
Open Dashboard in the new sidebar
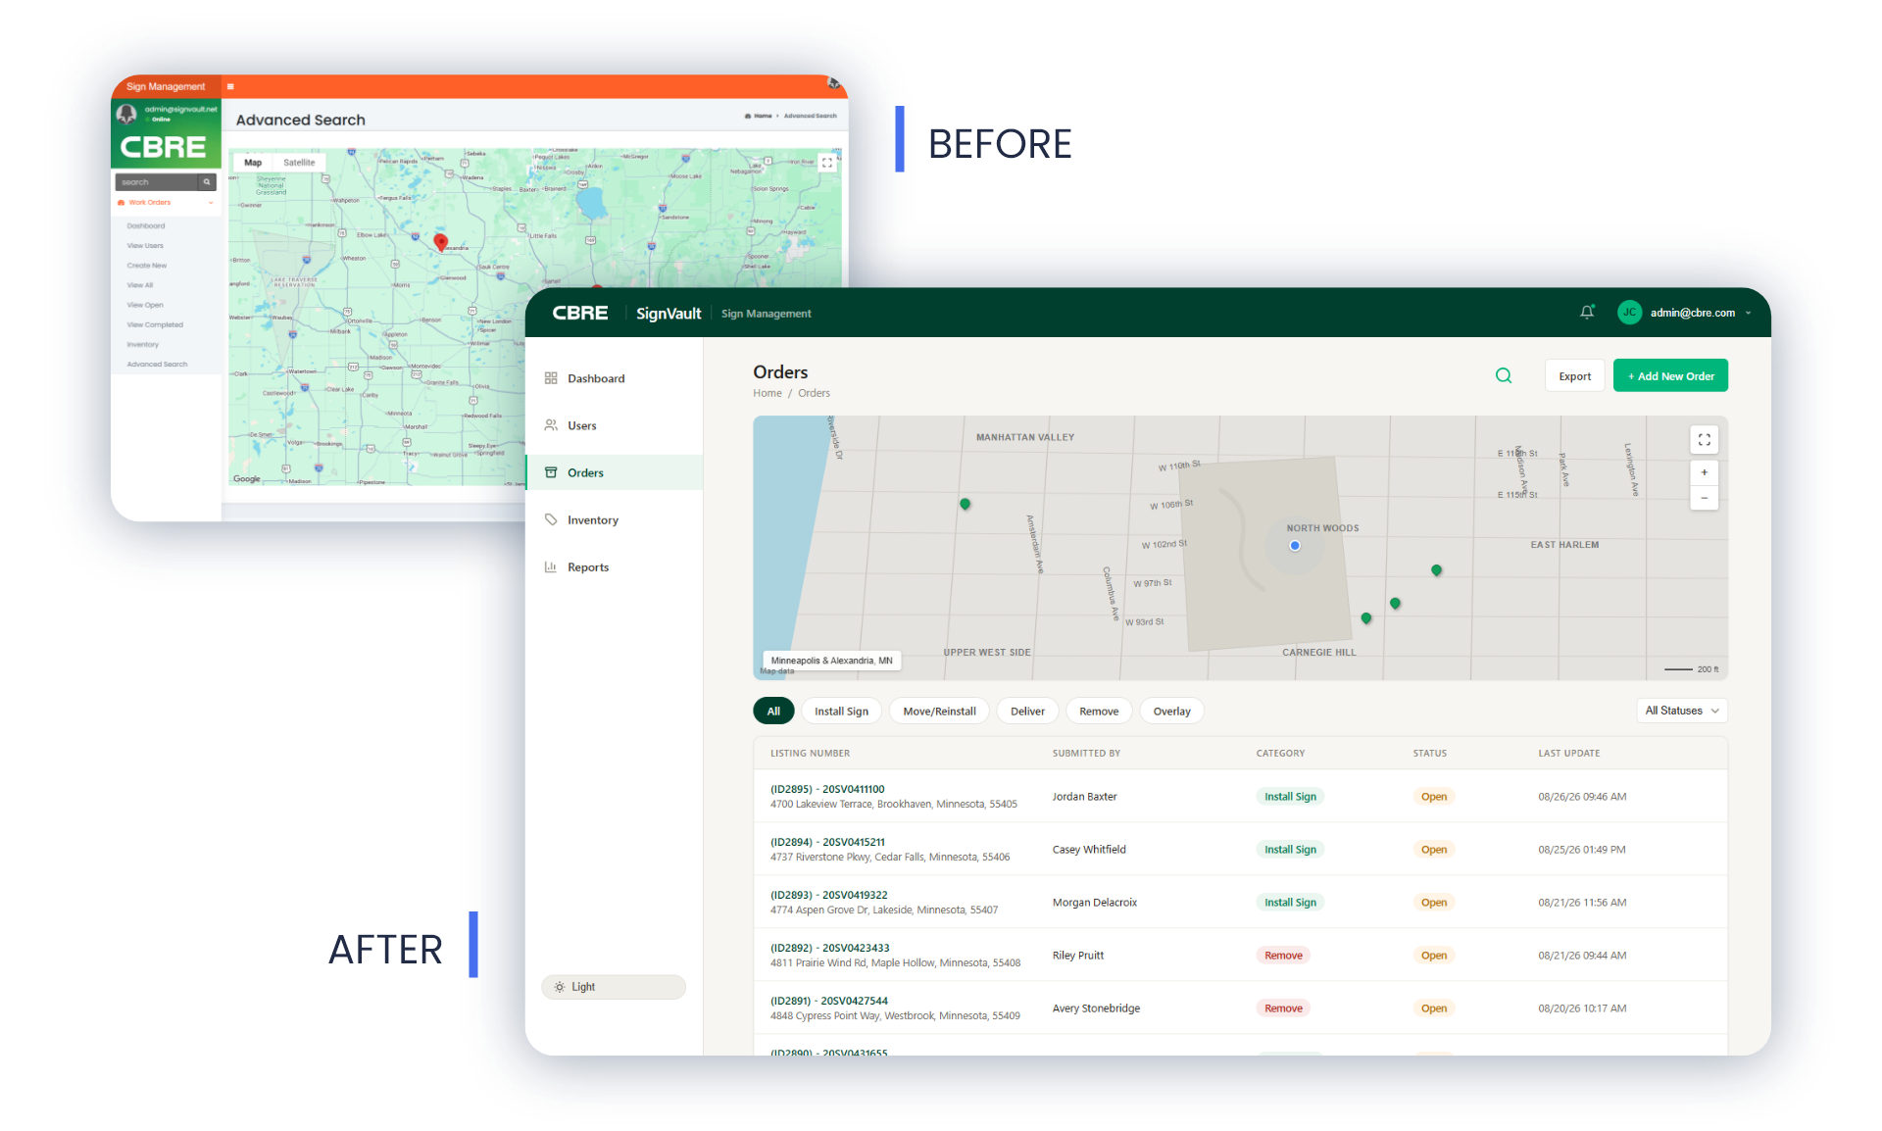point(615,378)
